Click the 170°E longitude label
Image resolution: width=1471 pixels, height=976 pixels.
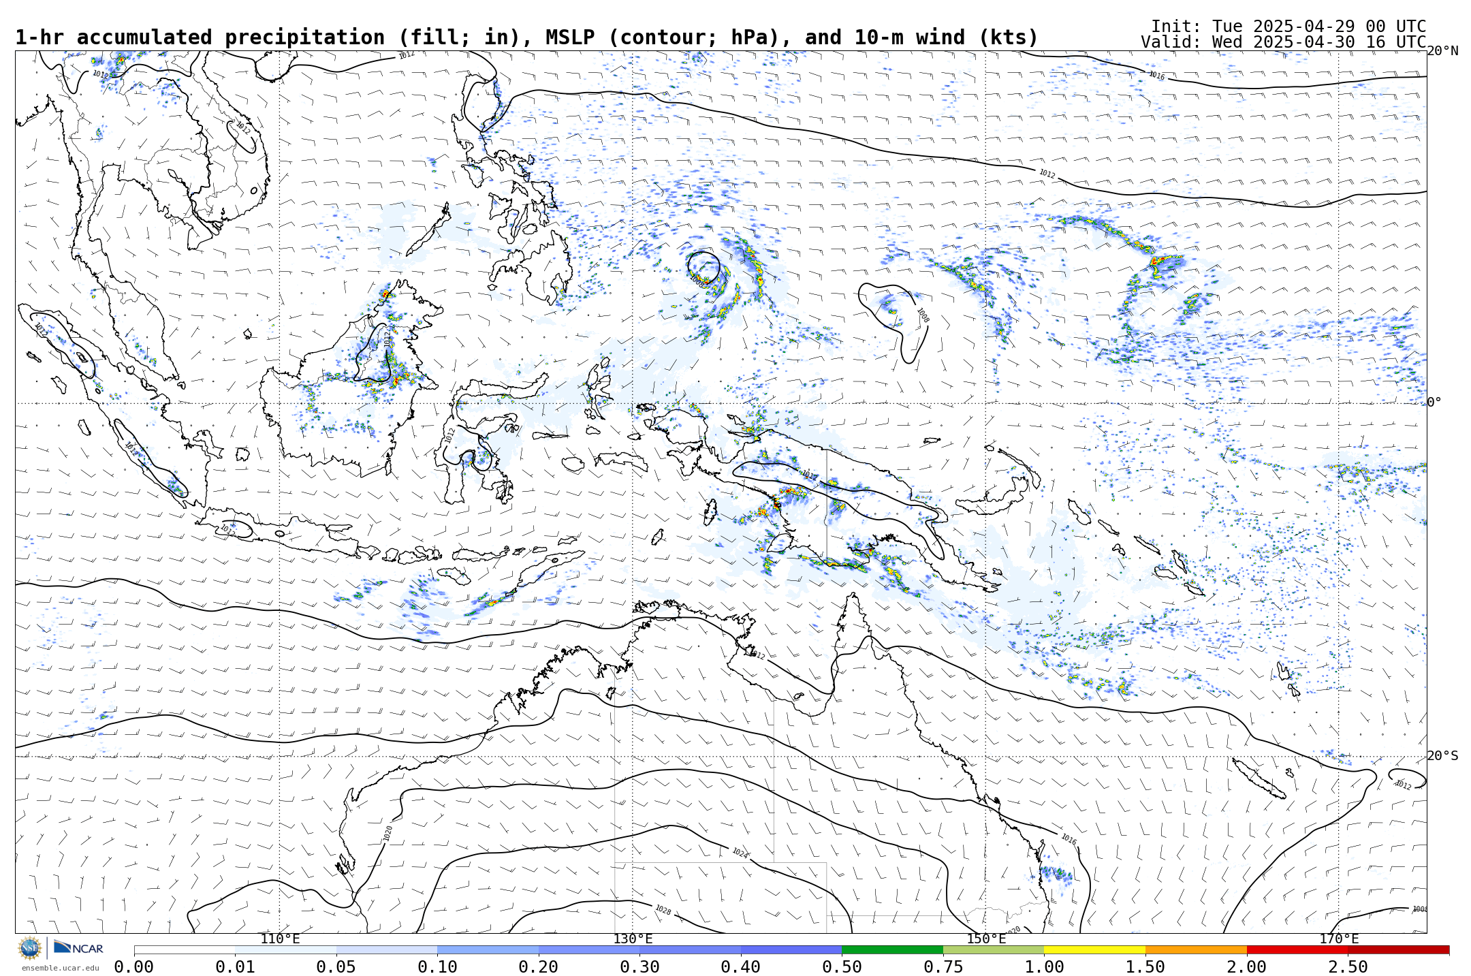pos(1339,939)
